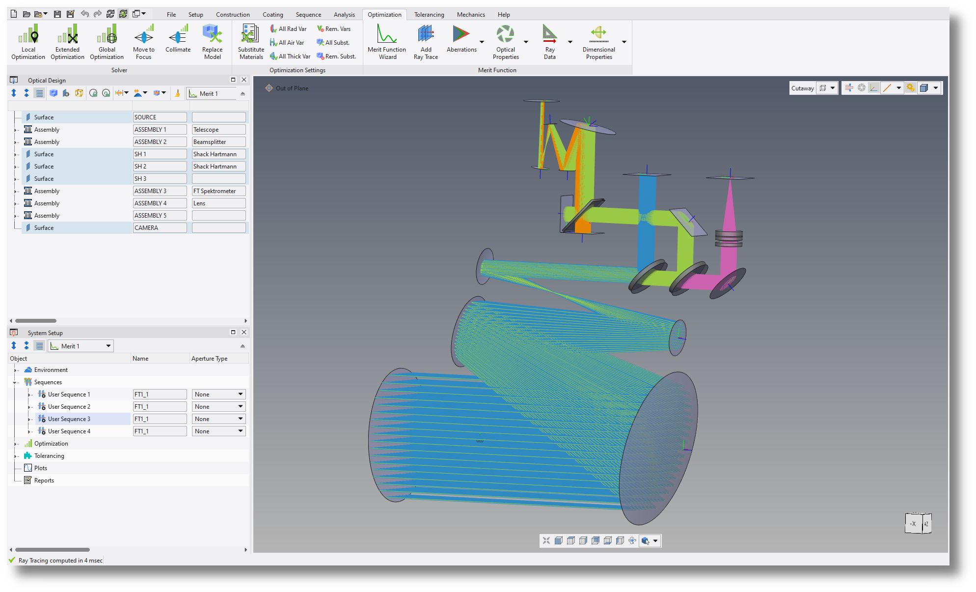976x592 pixels.
Task: Toggle the yellow gears option in viewport
Action: pos(911,88)
